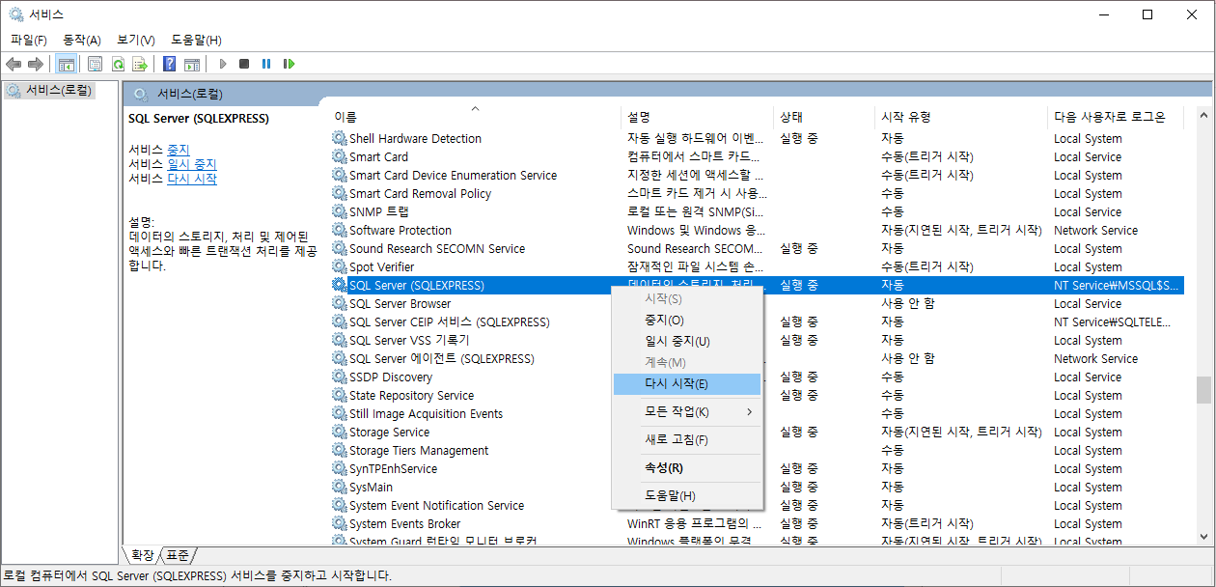Select the SynTPEnhService row

pyautogui.click(x=757, y=468)
